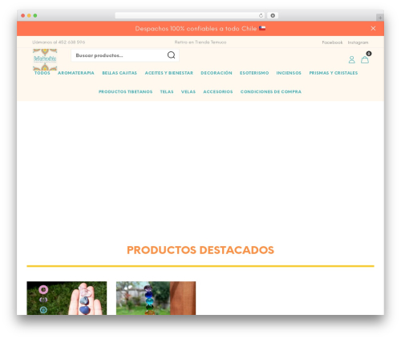Viewport: 401px width, 339px height.
Task: Click the browser new tab plus button
Action: tap(380, 18)
